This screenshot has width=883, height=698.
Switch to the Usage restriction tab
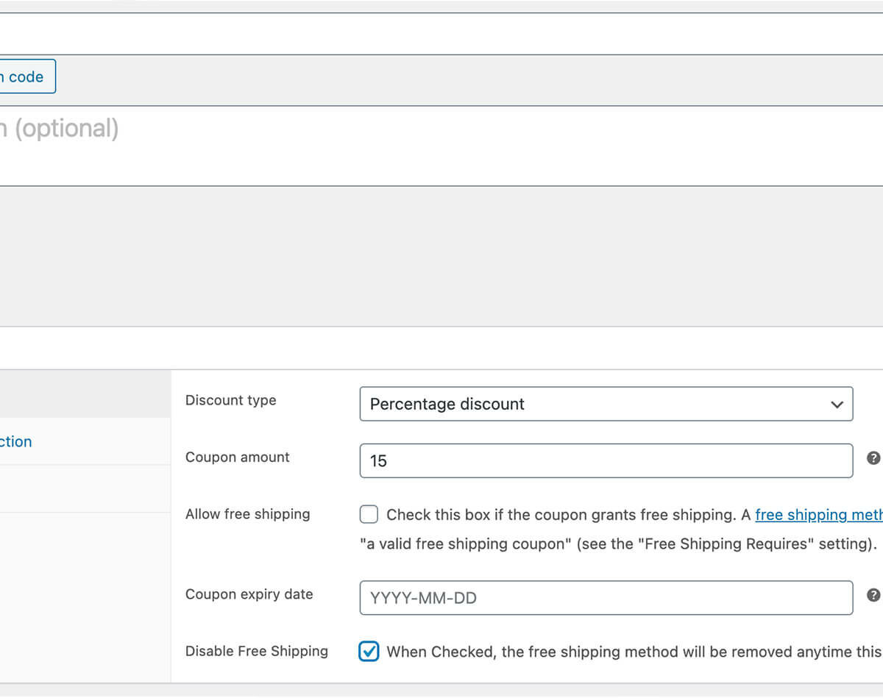[16, 441]
